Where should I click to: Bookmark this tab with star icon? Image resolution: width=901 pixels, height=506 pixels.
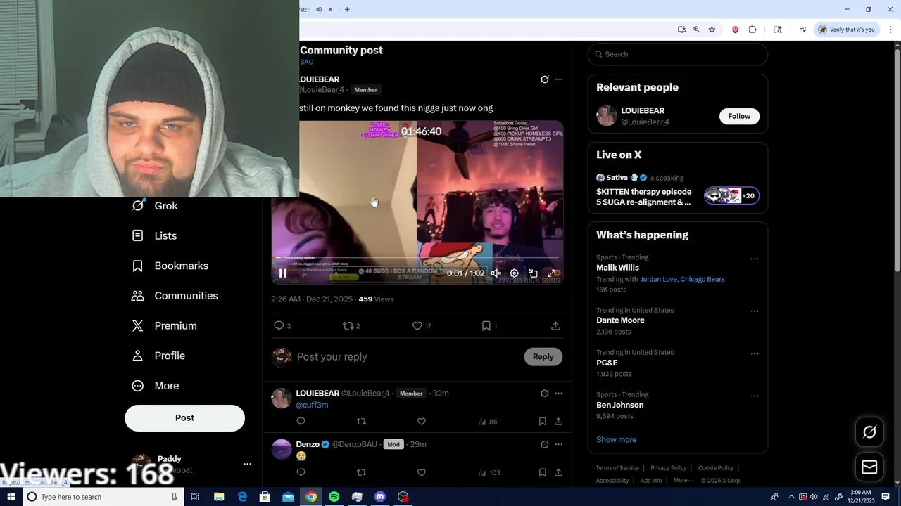point(712,30)
